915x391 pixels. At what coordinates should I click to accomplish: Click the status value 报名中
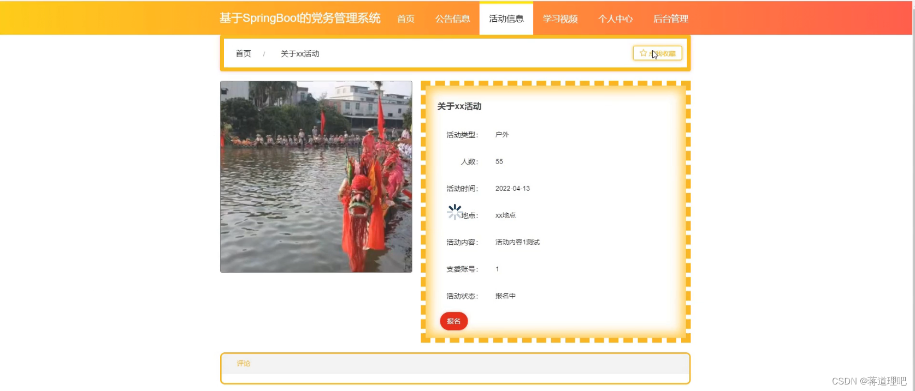point(505,296)
